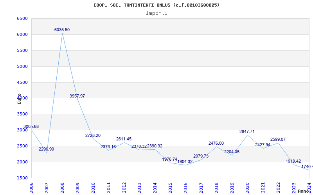Select the 3500 y-axis label

[22, 114]
